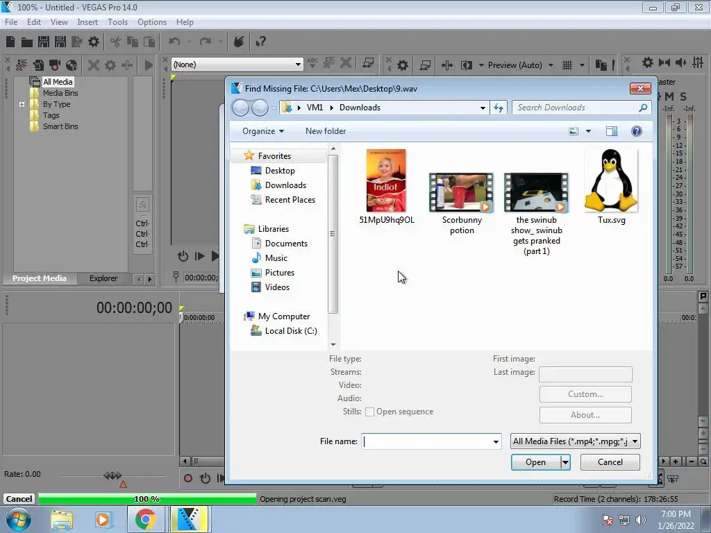Click the navigation pane vertical scrollbar
Viewport: 711px width, 533px height.
(333, 235)
